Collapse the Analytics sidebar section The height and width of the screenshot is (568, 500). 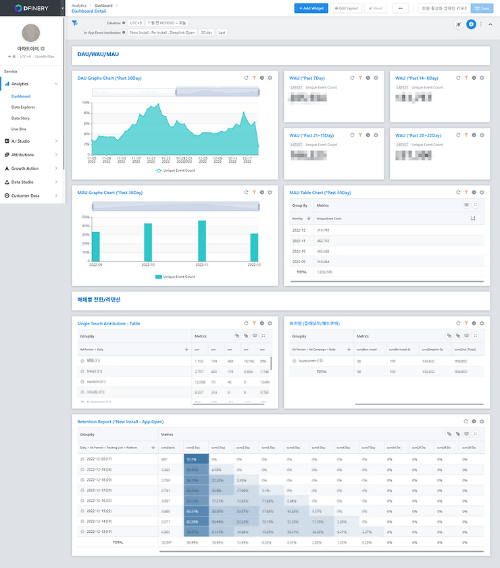[31, 84]
